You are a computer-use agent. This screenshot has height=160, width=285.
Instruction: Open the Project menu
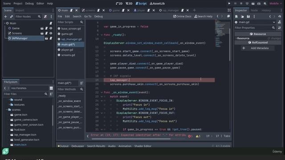18,4
